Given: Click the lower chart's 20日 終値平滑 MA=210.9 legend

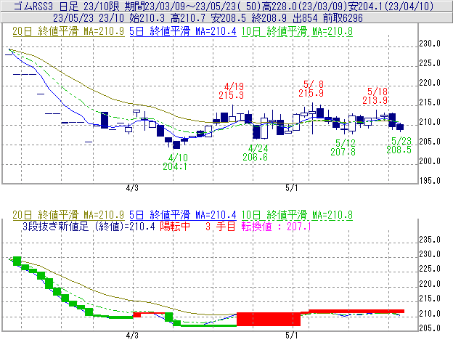Looking at the screenshot, I should pos(68,215).
